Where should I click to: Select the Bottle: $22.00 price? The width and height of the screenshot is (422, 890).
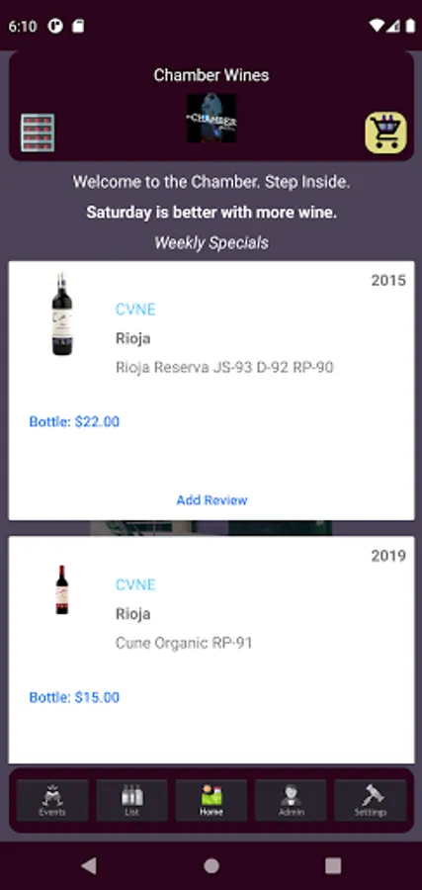pos(74,421)
